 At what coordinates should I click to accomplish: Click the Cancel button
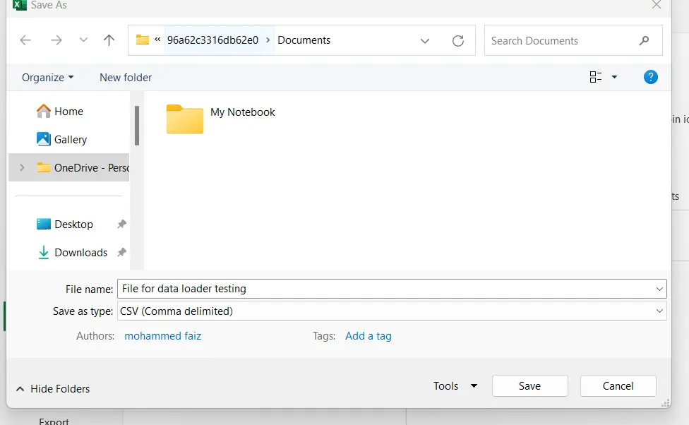[618, 386]
